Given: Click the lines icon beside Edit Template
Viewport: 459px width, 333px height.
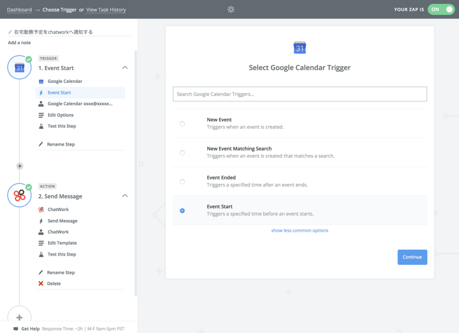Looking at the screenshot, I should (x=41, y=243).
